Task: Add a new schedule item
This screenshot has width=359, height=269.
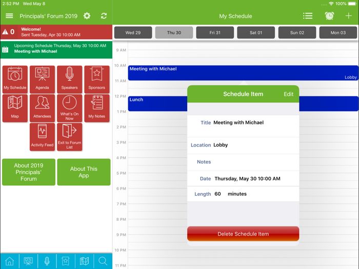Action: pyautogui.click(x=349, y=16)
